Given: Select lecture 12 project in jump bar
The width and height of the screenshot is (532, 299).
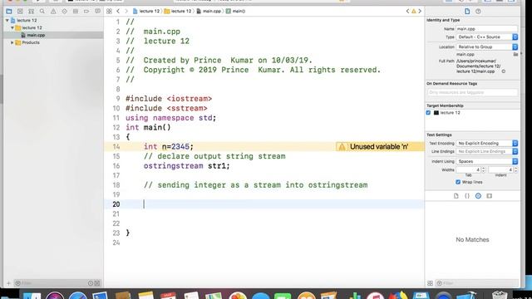Looking at the screenshot, I should click(x=146, y=11).
